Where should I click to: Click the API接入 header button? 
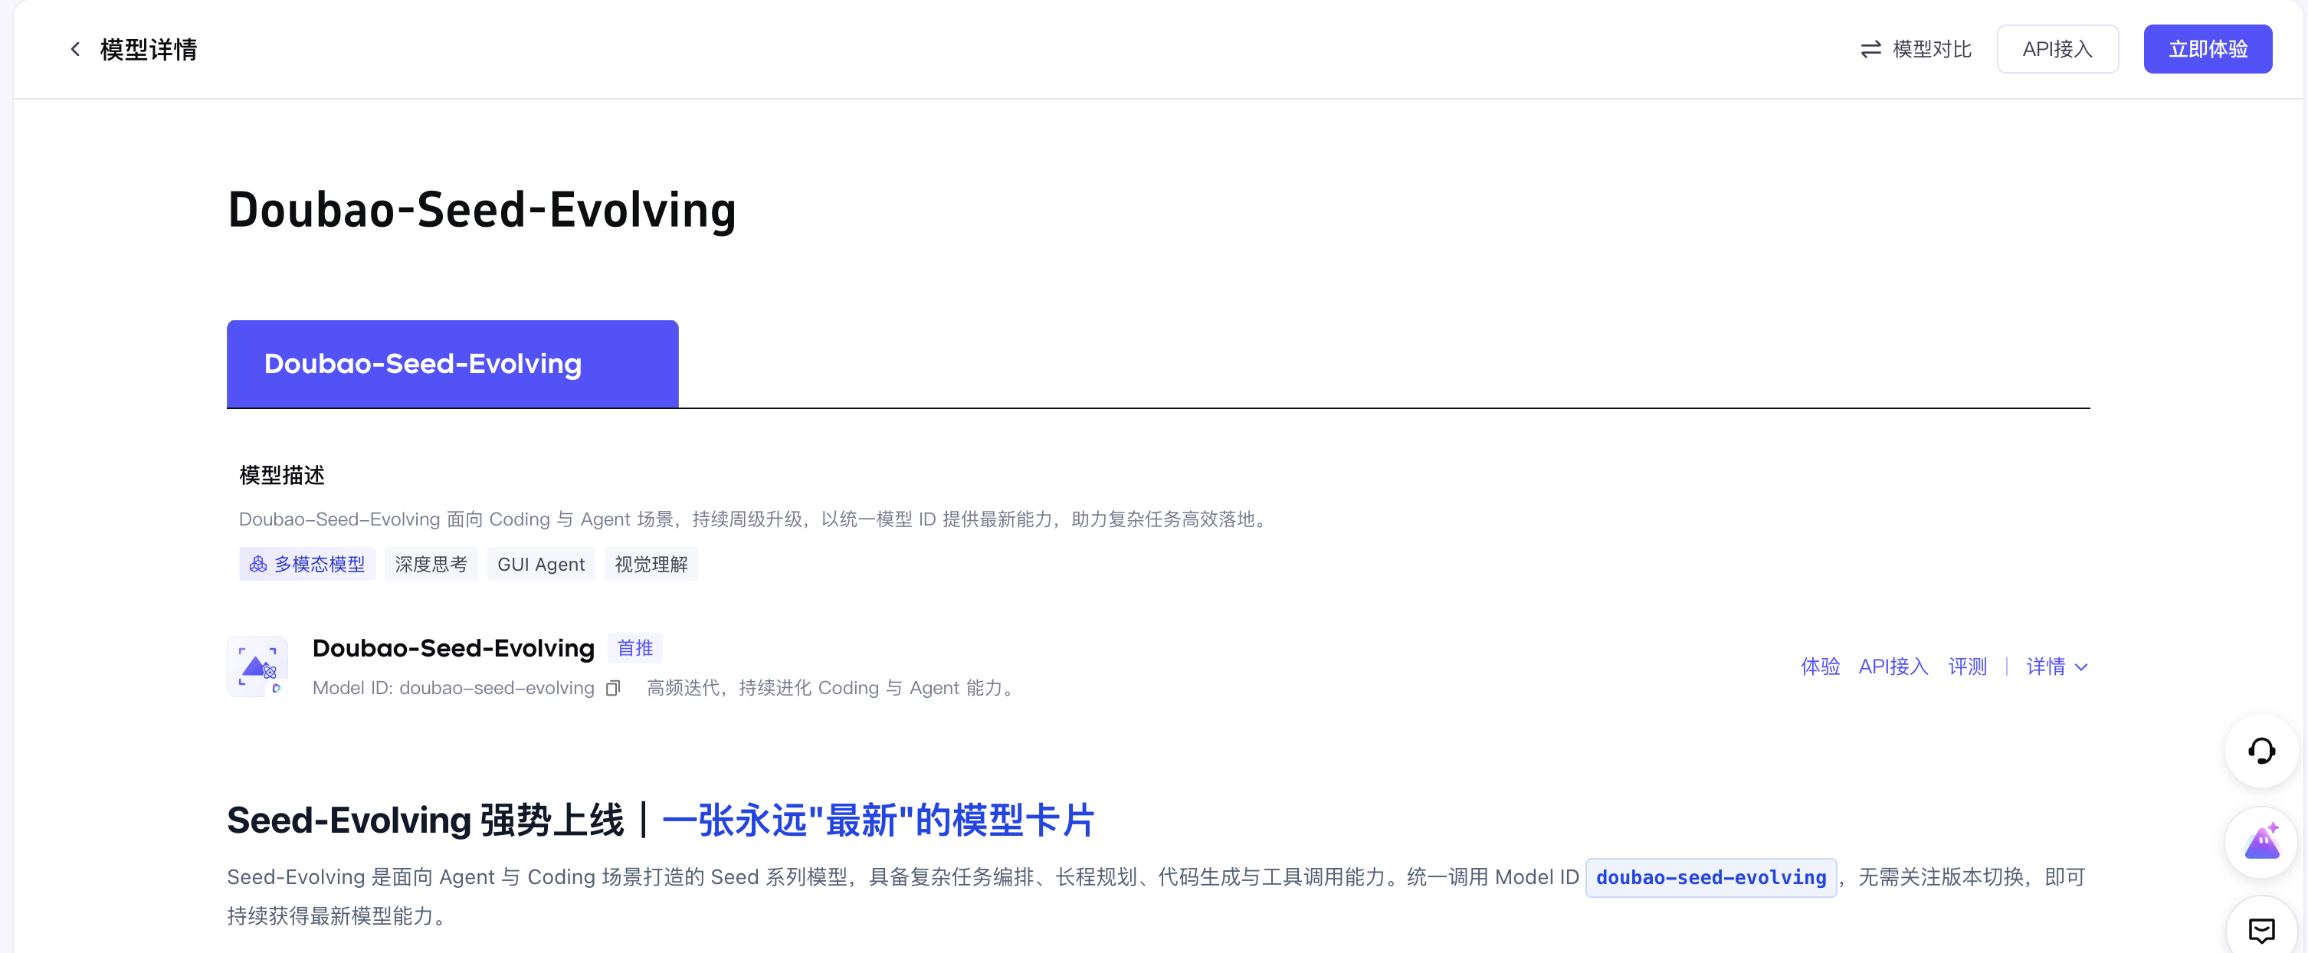pos(2057,49)
